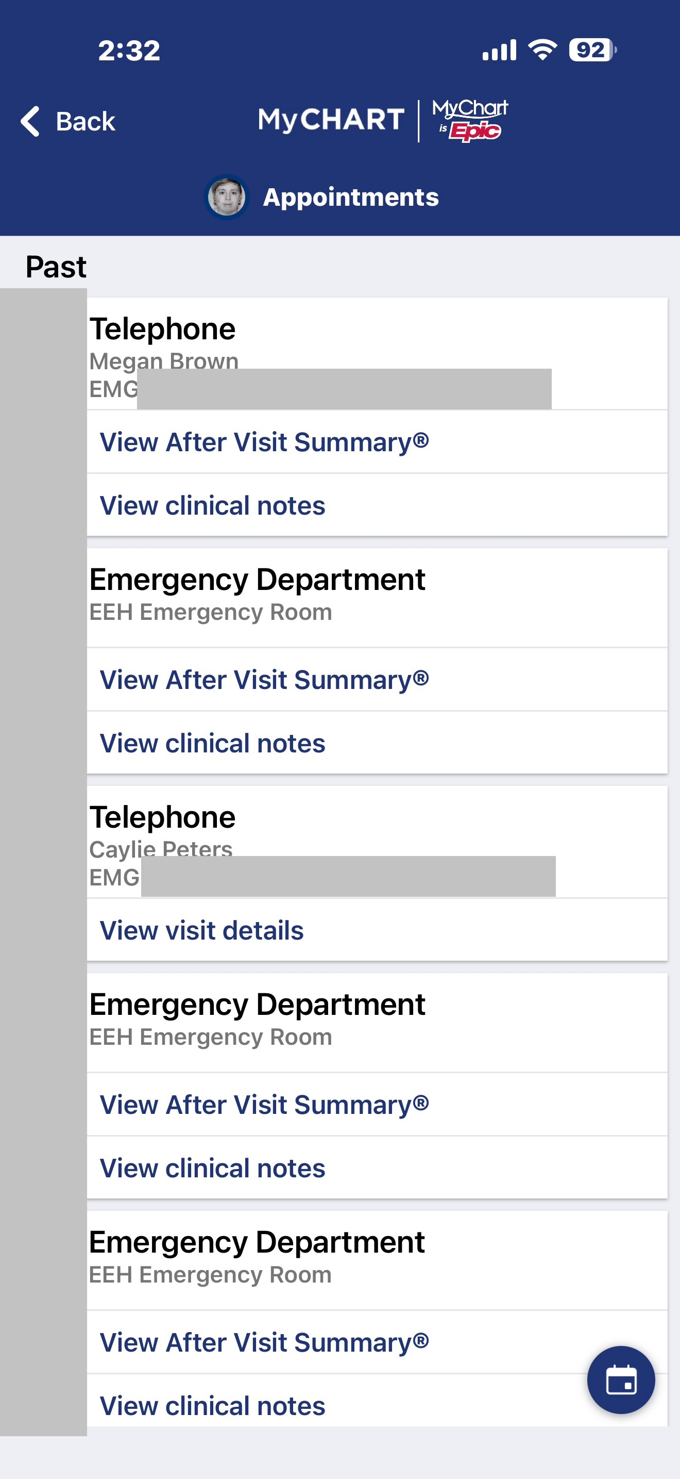Open After Visit Summary for first Emergency Department visit
The height and width of the screenshot is (1479, 680).
(264, 680)
